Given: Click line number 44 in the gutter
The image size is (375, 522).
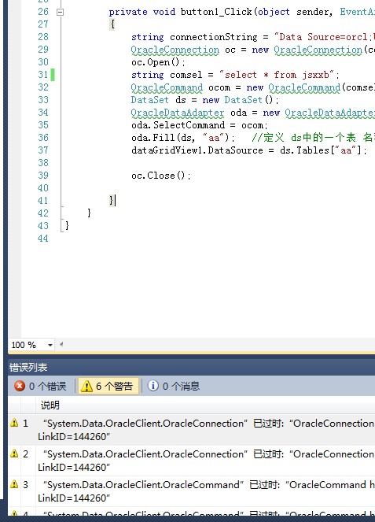Looking at the screenshot, I should point(43,239).
